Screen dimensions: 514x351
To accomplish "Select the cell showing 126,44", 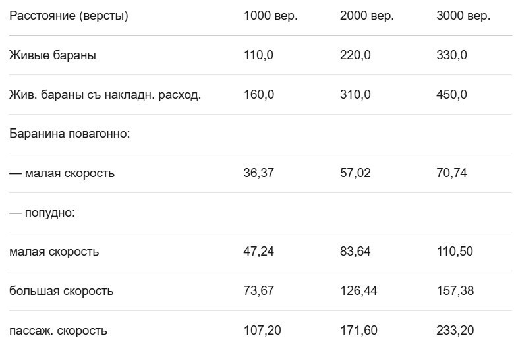I will [x=358, y=291].
